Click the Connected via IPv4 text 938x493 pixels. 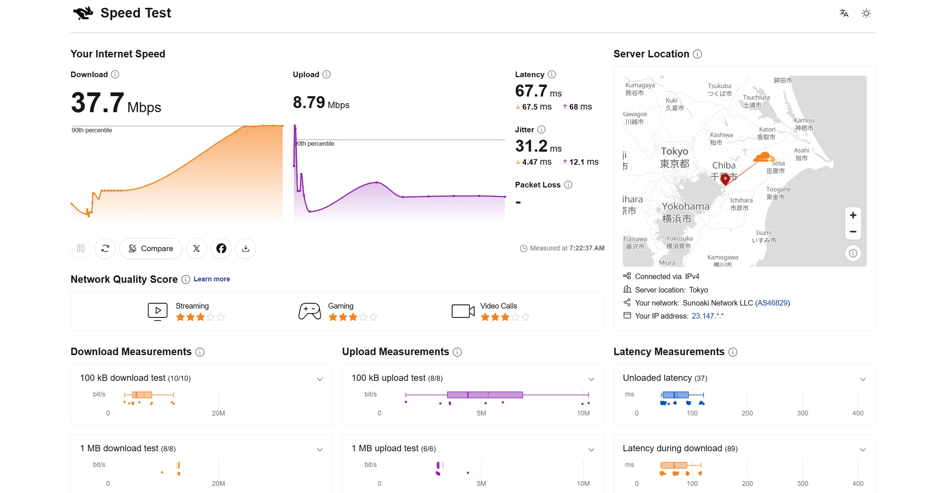click(667, 276)
